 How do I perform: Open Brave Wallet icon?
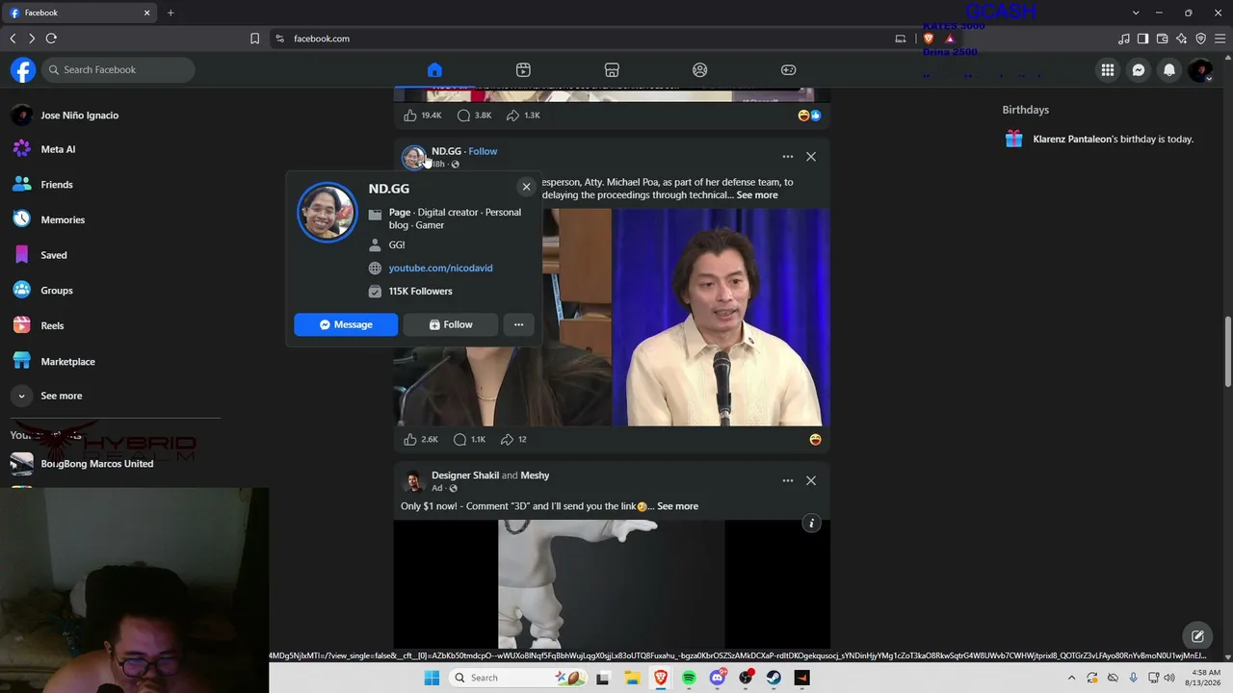1162,38
